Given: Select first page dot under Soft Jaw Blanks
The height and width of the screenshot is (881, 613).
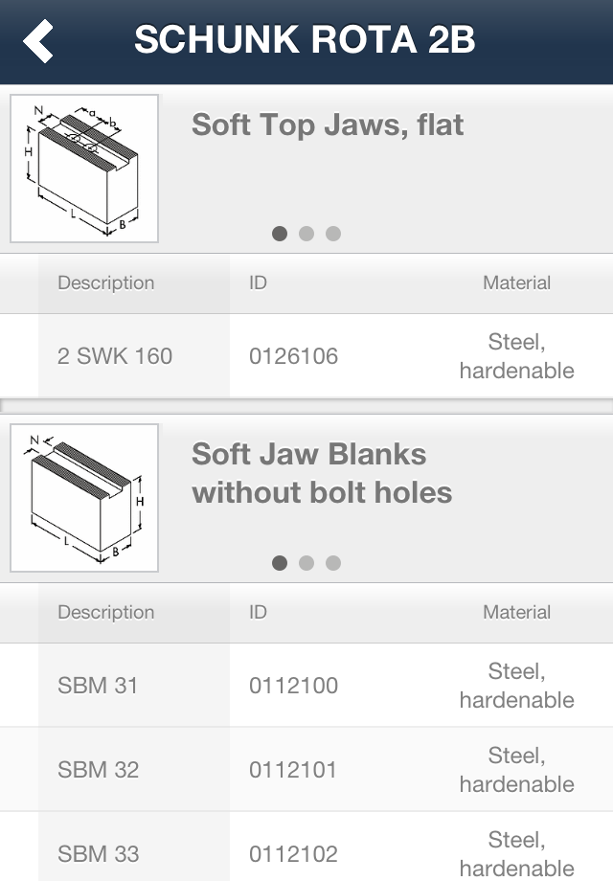Looking at the screenshot, I should coord(280,562).
